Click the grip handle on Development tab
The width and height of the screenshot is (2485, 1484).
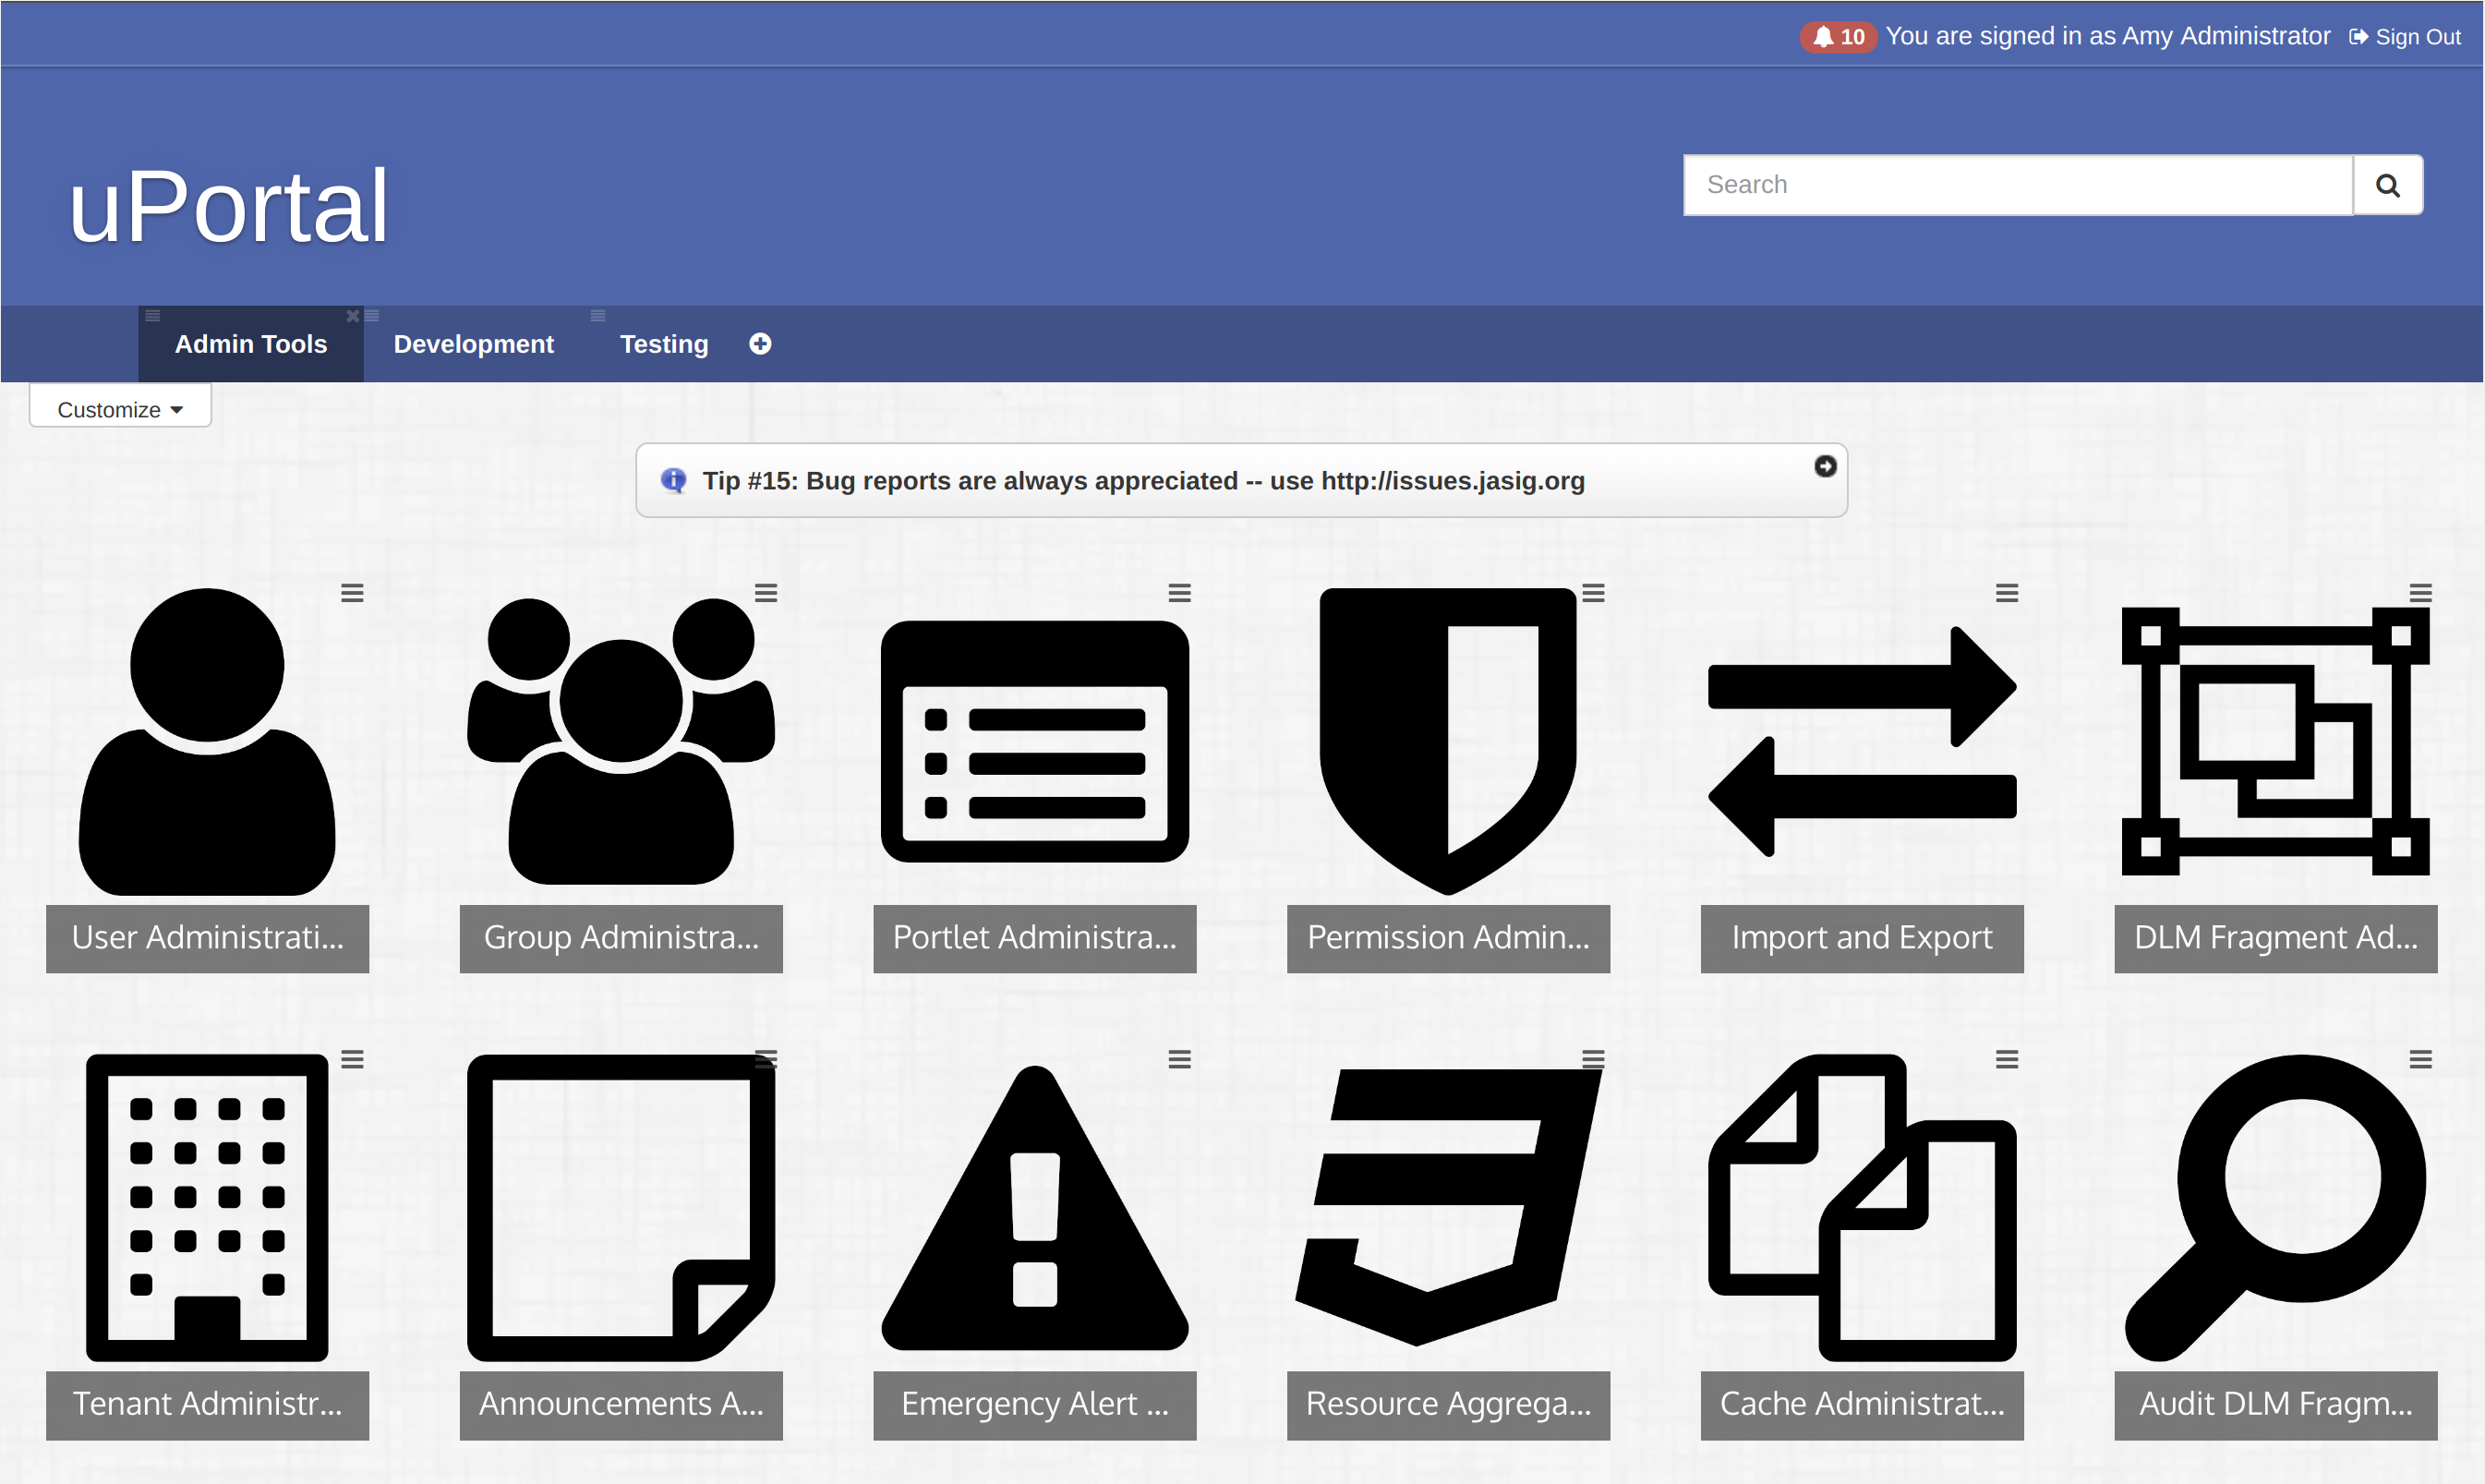click(x=372, y=316)
